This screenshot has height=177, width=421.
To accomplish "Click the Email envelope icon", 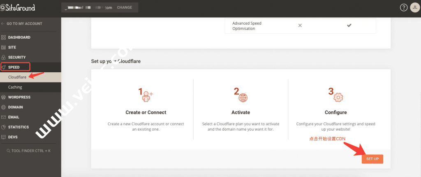I will tap(3, 117).
